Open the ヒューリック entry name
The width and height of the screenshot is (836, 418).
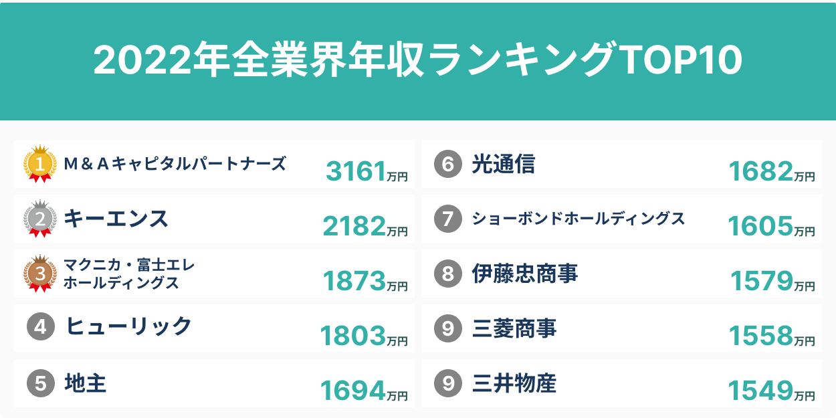[128, 327]
